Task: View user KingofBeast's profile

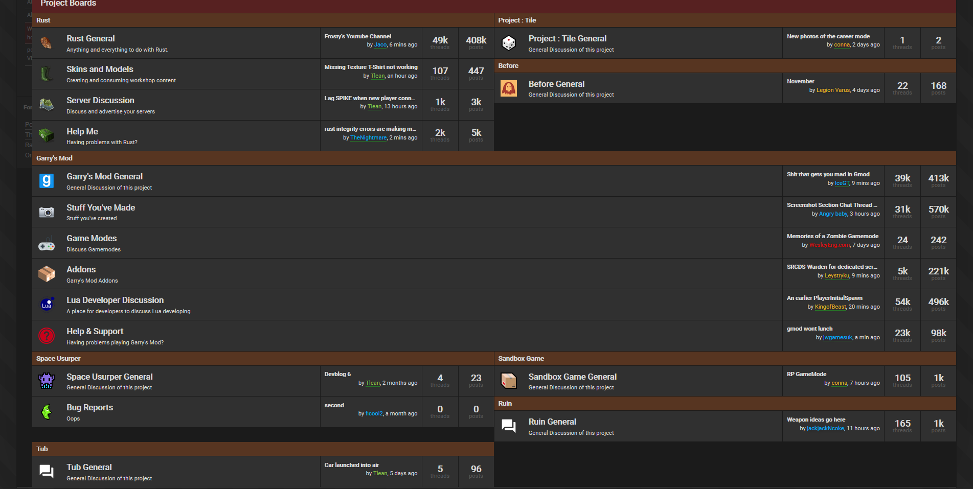Action: 830,307
